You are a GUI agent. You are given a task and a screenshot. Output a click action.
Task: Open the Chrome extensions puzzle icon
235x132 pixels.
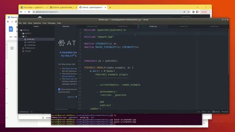[197, 12]
